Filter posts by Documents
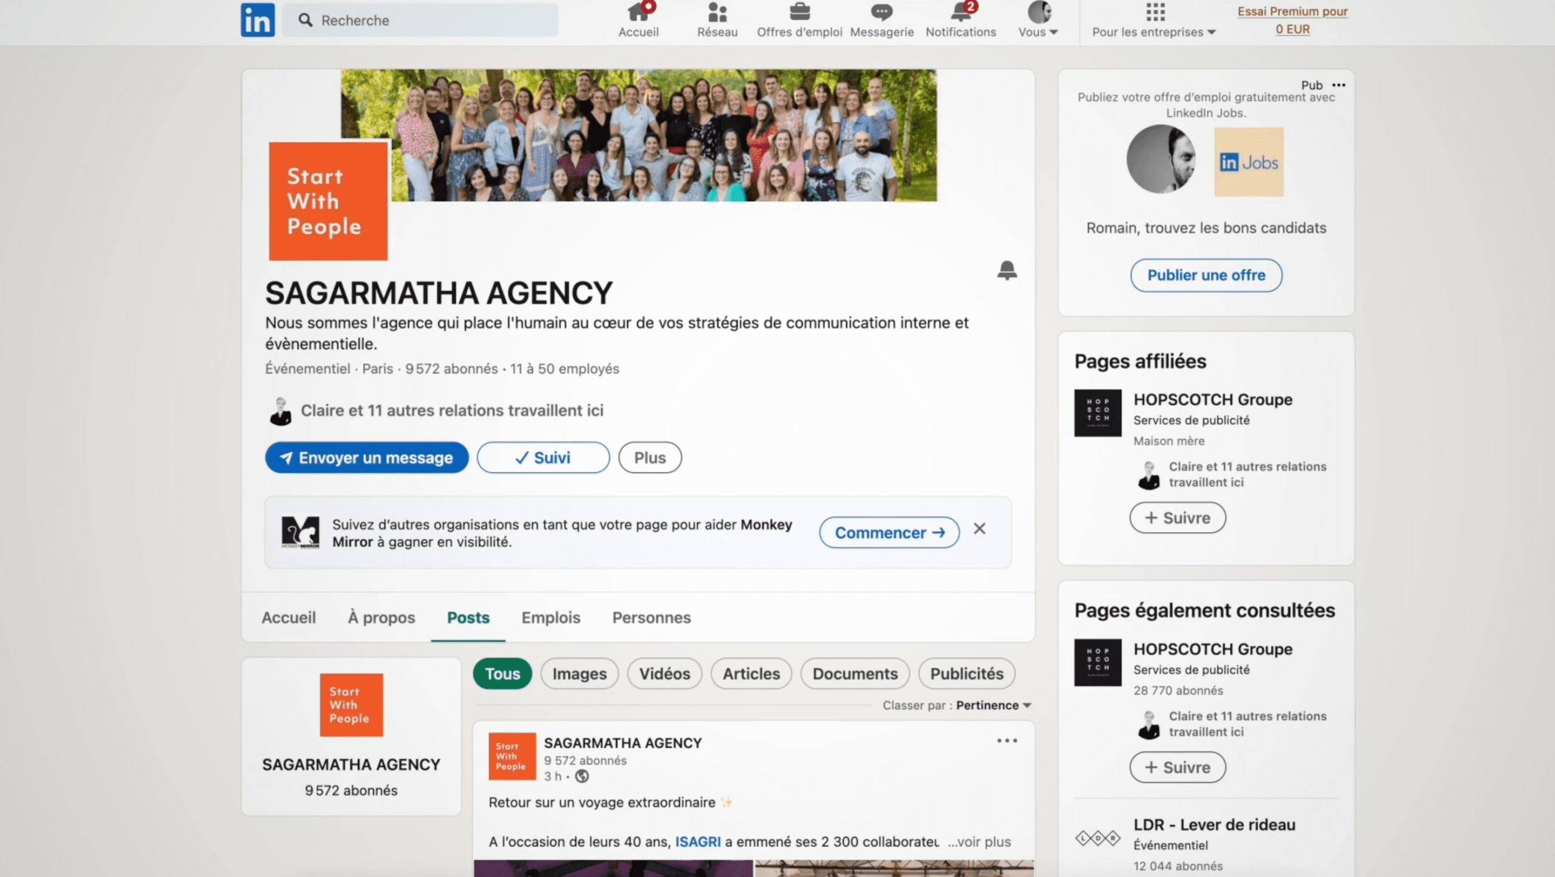 coord(855,674)
